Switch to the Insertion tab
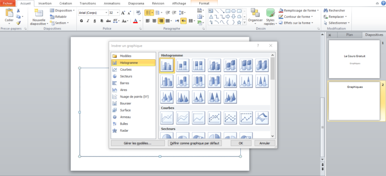This screenshot has width=386, height=176. (45, 3)
